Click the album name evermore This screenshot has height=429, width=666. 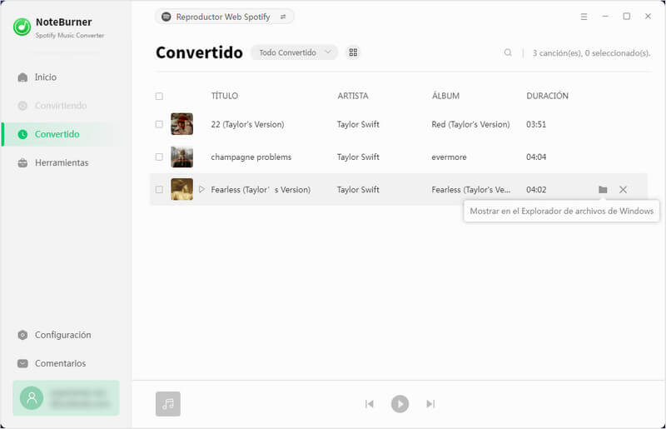pos(449,157)
